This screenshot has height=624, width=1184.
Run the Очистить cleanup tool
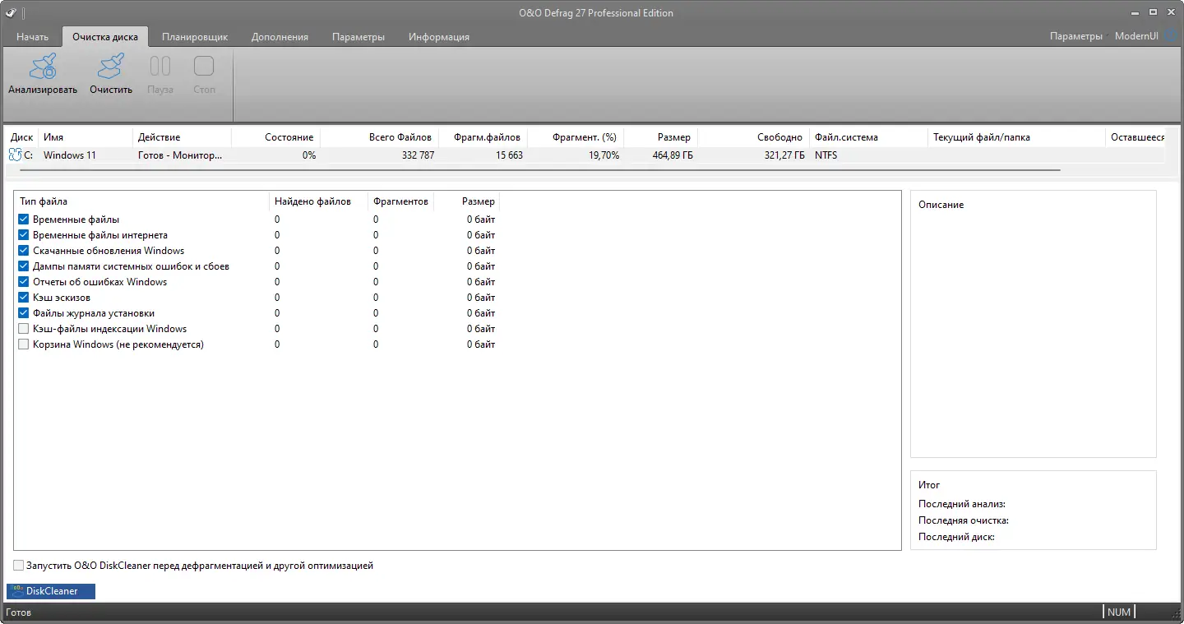coord(111,75)
